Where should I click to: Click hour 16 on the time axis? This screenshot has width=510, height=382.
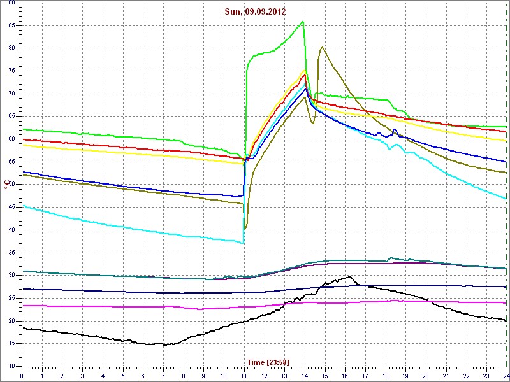tap(344, 374)
